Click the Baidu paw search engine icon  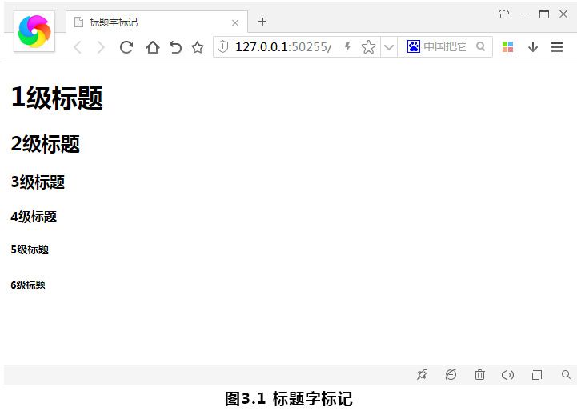click(x=414, y=46)
